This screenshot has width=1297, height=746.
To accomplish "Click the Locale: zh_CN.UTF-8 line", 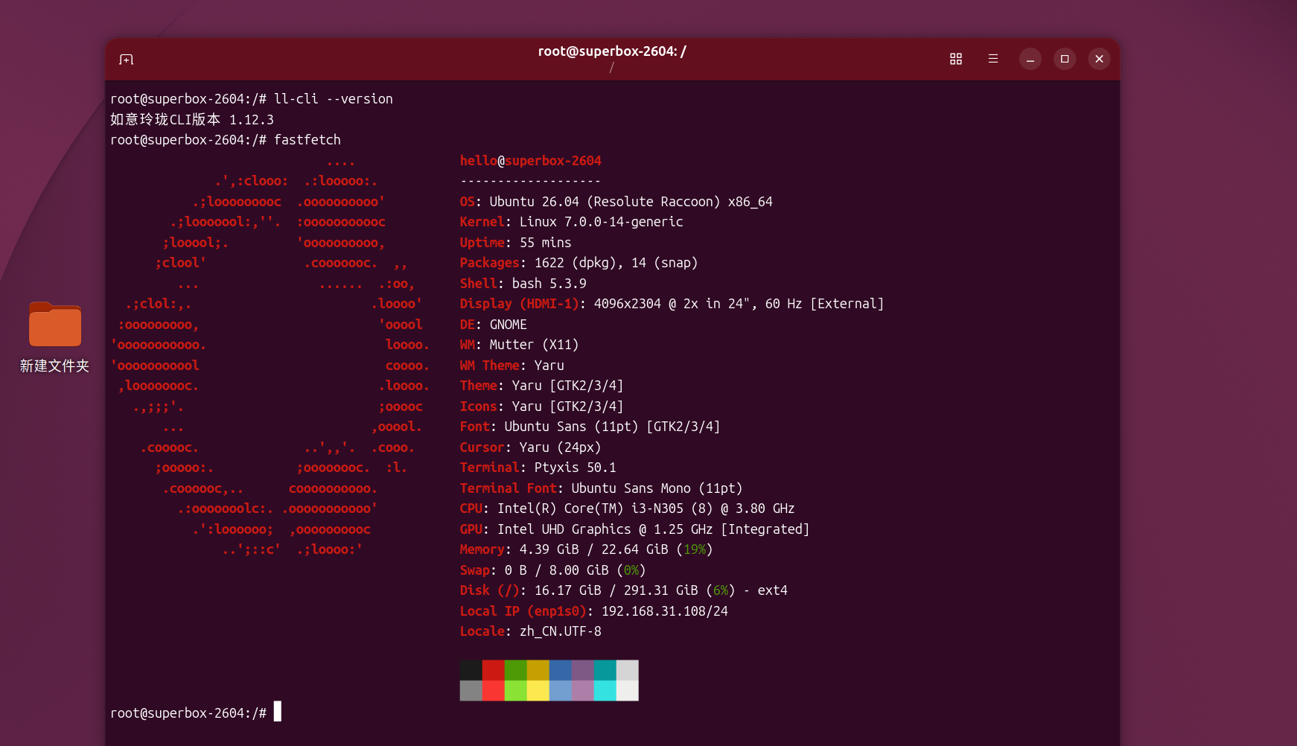I will (531, 631).
